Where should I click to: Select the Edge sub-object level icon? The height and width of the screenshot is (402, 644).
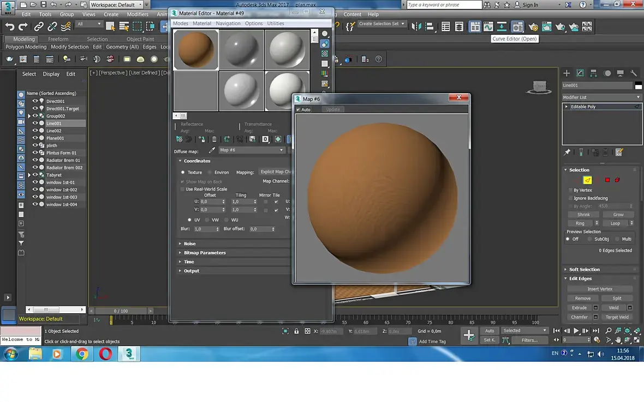pyautogui.click(x=587, y=180)
